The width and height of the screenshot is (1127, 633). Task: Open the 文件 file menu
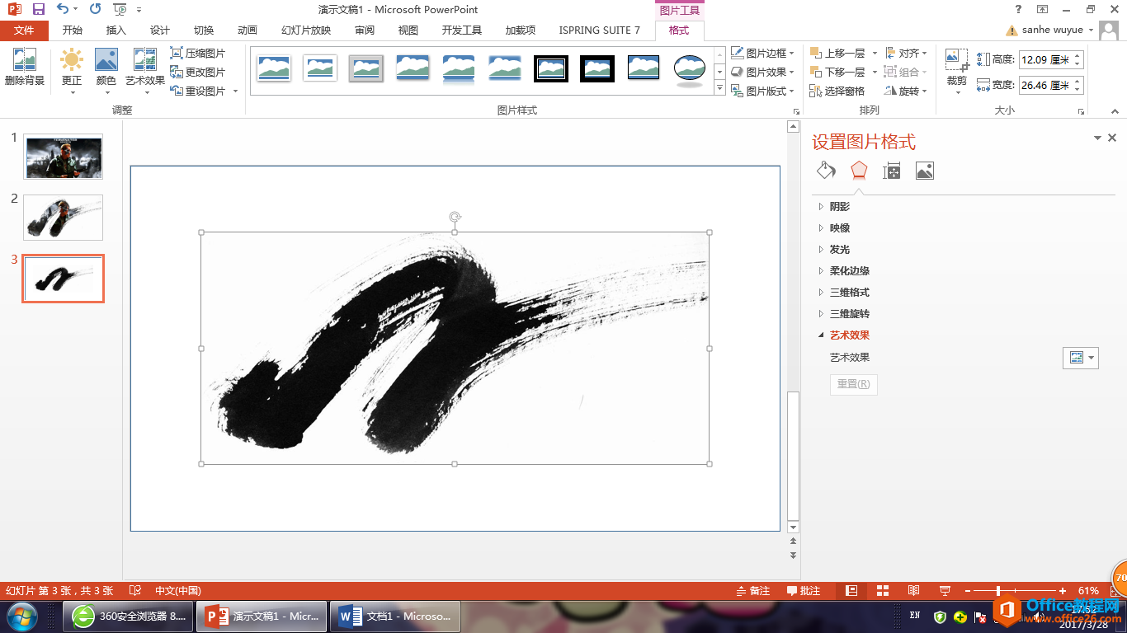[25, 30]
